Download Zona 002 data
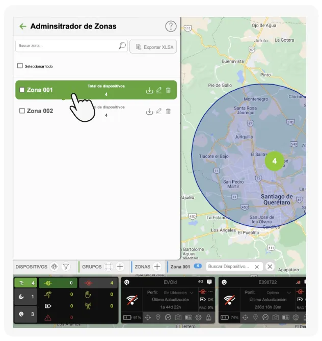 tap(149, 111)
